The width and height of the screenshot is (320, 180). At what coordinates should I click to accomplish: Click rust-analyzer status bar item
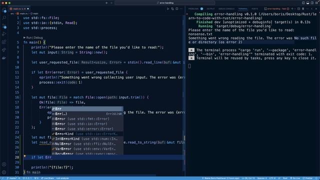tap(62, 178)
